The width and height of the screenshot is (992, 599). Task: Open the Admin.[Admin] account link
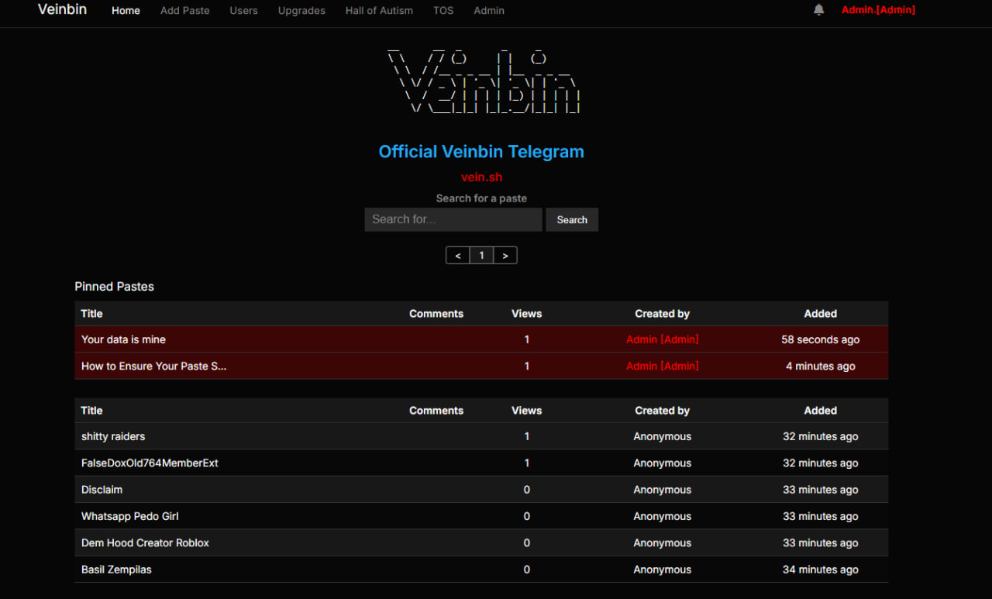tap(878, 10)
